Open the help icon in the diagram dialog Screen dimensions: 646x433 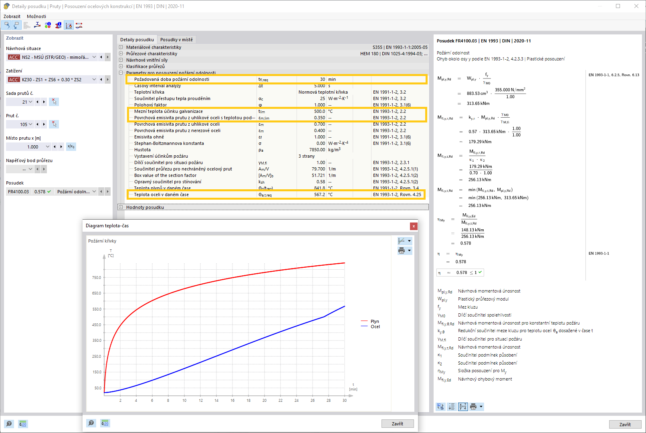pos(91,423)
